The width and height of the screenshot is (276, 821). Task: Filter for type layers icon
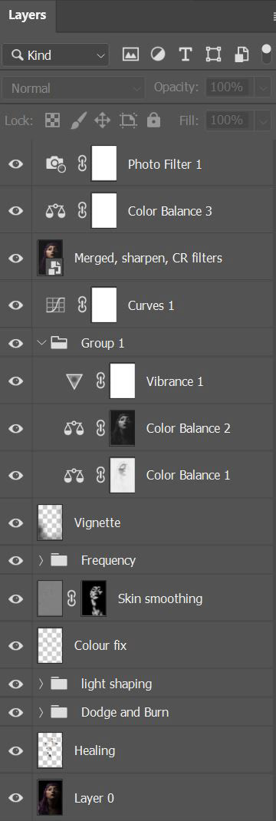tap(185, 54)
